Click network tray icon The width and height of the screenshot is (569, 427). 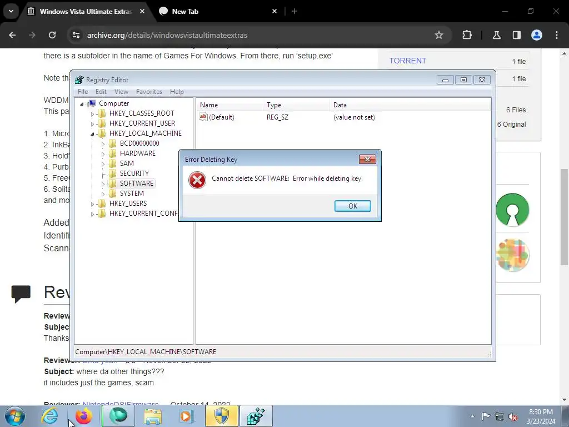[x=500, y=416]
